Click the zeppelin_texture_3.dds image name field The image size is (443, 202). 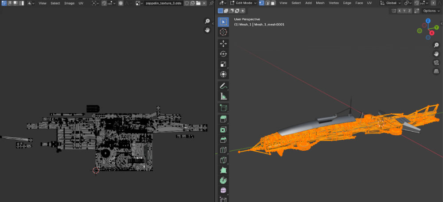point(163,3)
